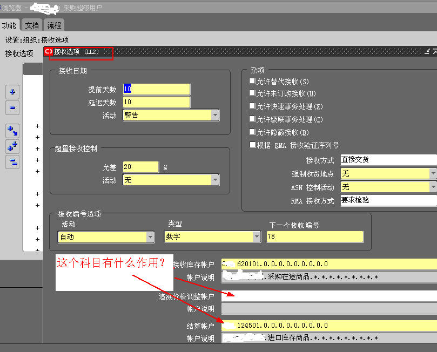Toggle the 允许快速事务处理(X) checkbox

tap(252, 106)
